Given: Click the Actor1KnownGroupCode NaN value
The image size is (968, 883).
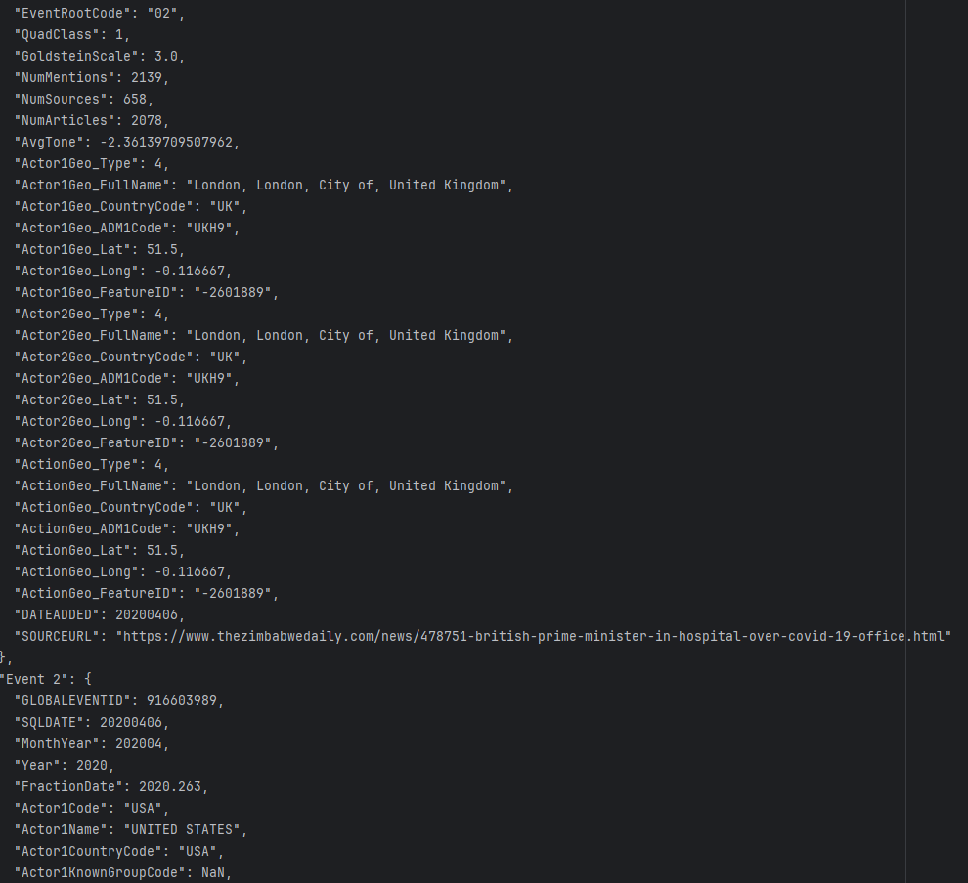Looking at the screenshot, I should 213,872.
